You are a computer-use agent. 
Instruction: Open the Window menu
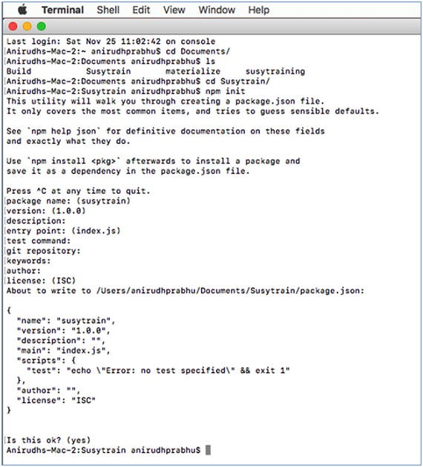pos(217,10)
